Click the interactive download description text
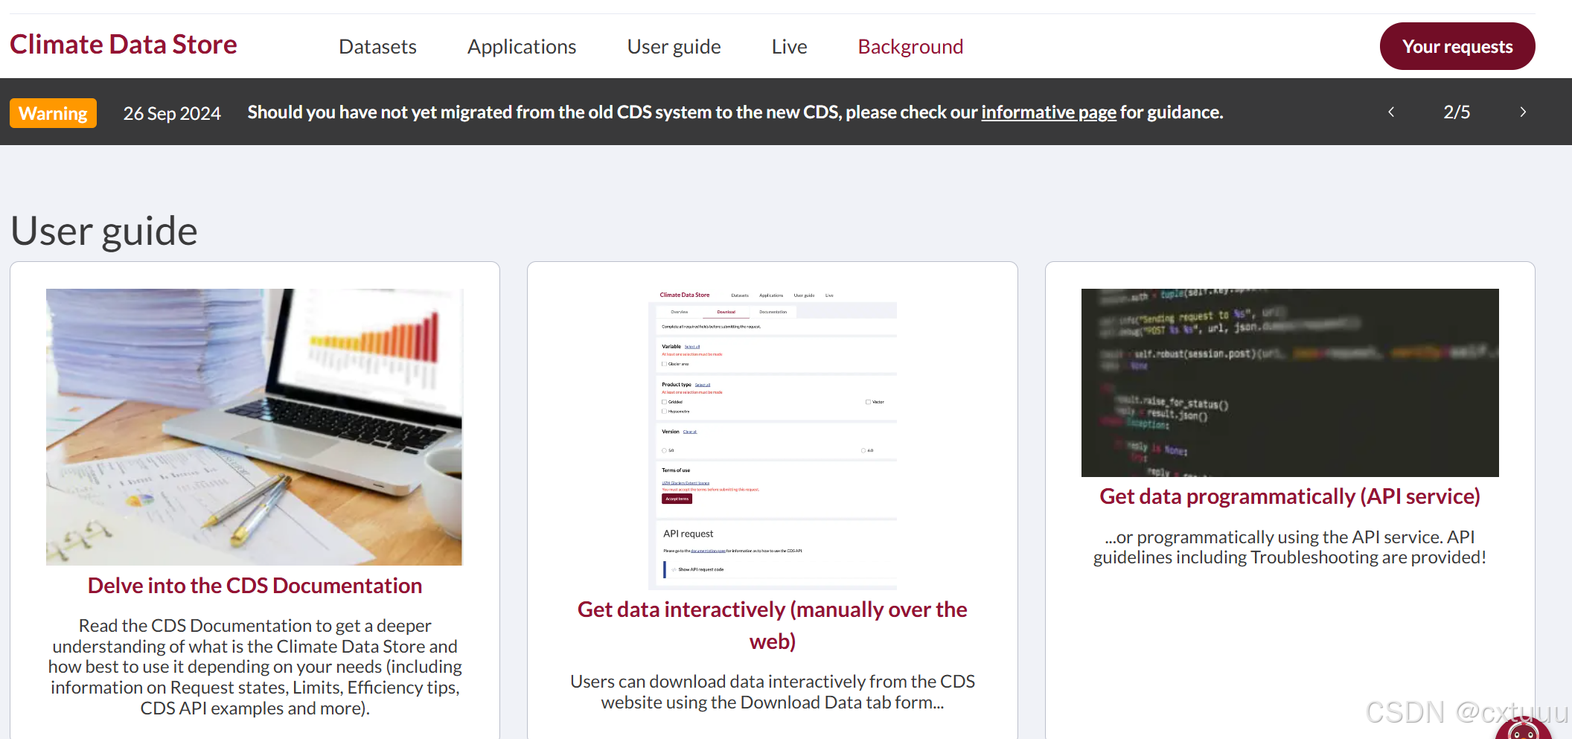The width and height of the screenshot is (1572, 739). [772, 692]
